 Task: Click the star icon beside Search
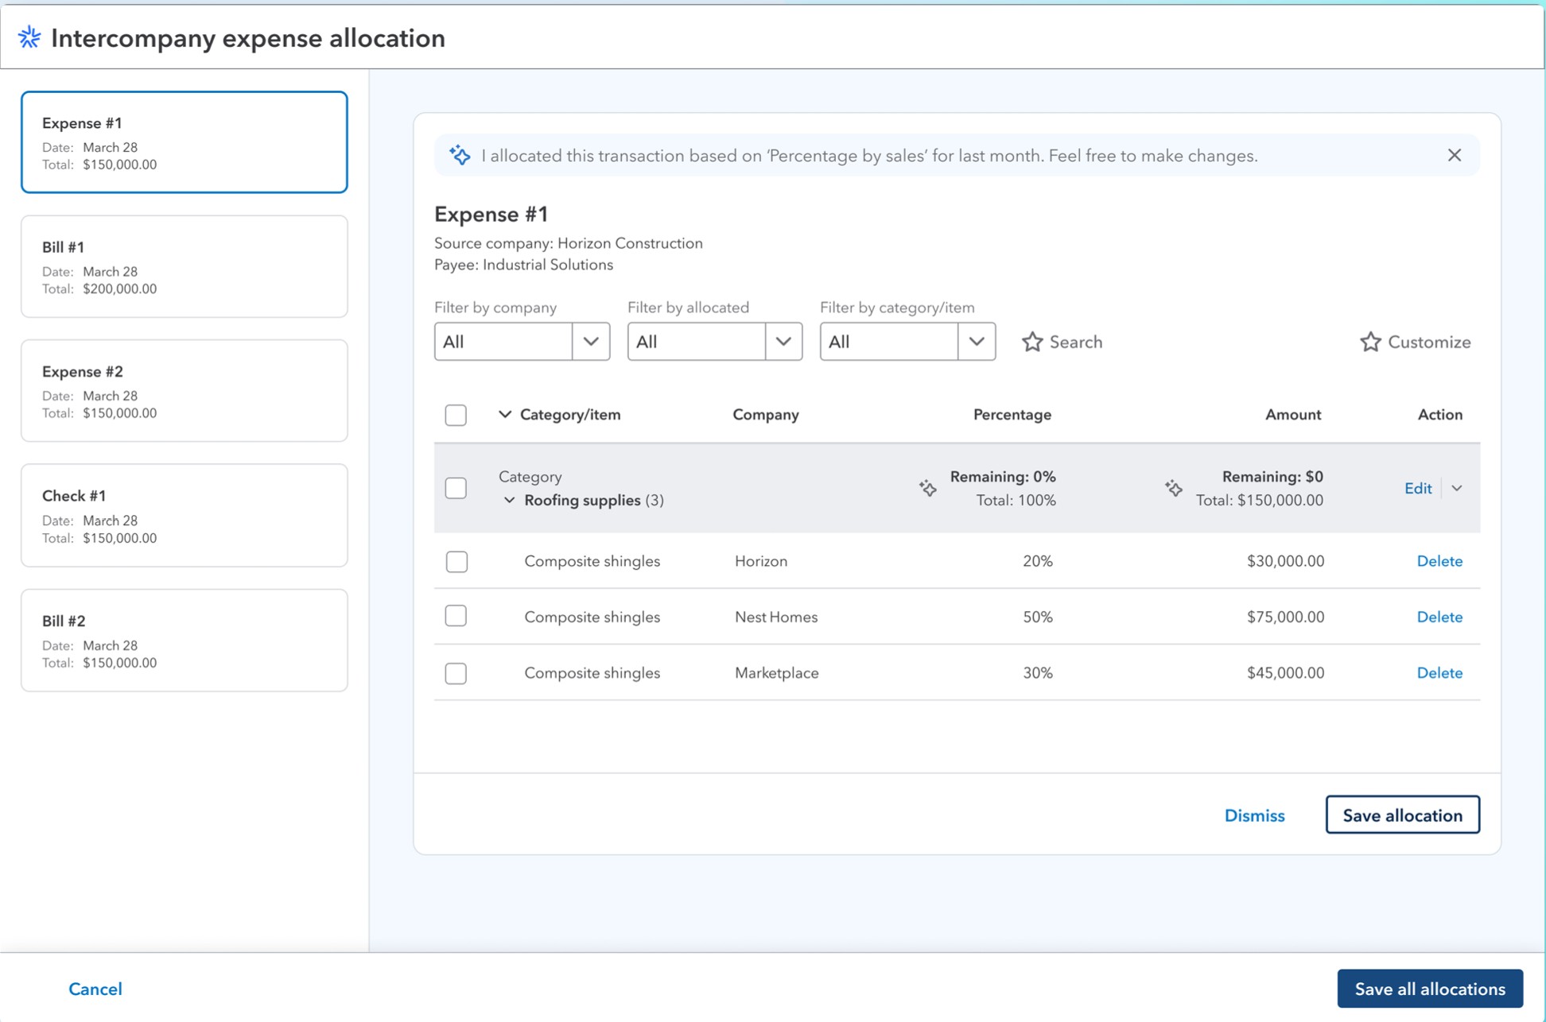[1032, 342]
